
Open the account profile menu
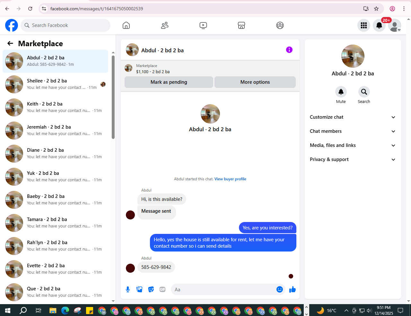(x=395, y=25)
